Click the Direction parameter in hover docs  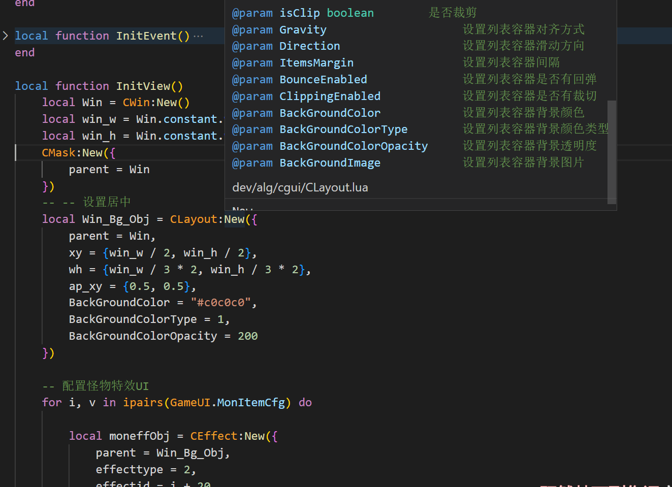pos(310,46)
